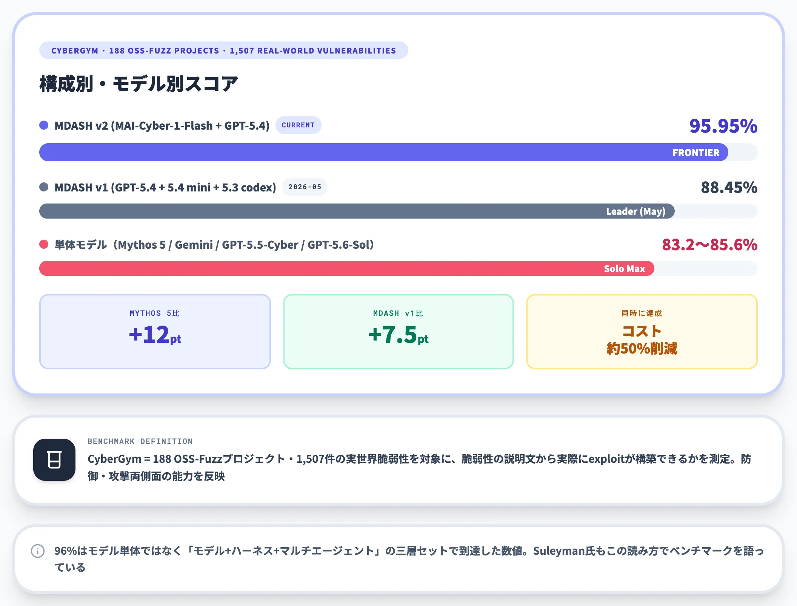Click the 96%はモデル単体ではなく note text
797x606 pixels.
tap(409, 559)
